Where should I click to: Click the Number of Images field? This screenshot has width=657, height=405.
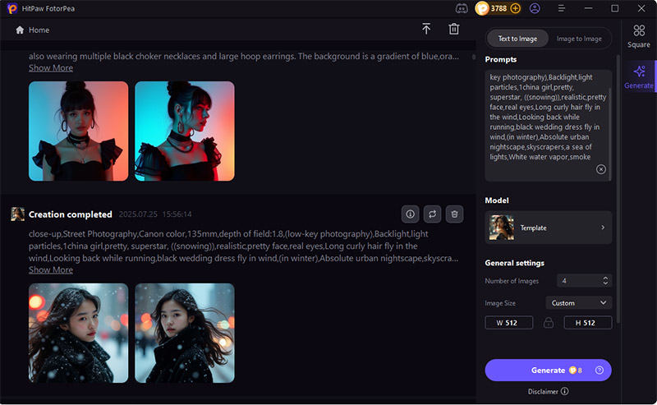584,281
